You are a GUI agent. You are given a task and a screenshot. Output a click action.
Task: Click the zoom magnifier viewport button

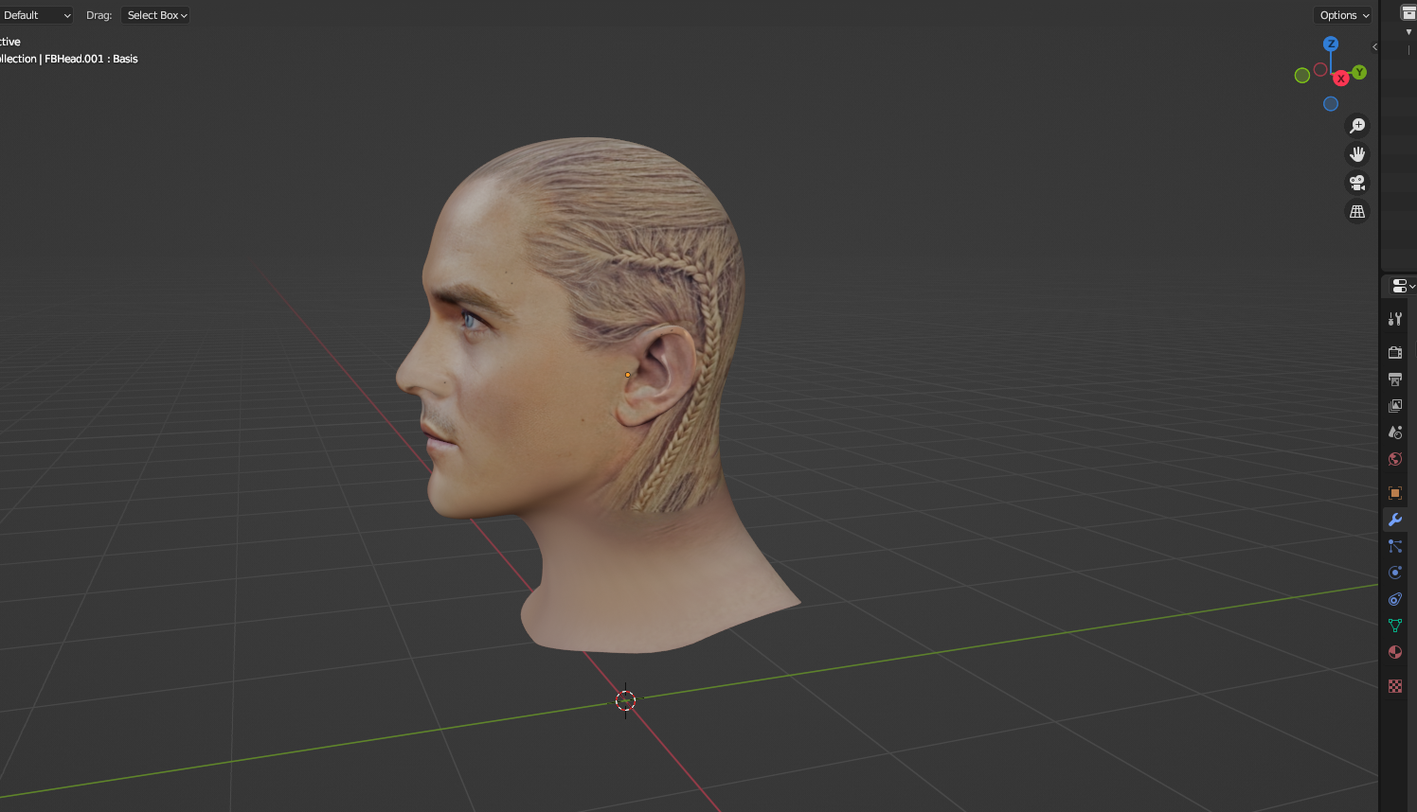(1357, 126)
